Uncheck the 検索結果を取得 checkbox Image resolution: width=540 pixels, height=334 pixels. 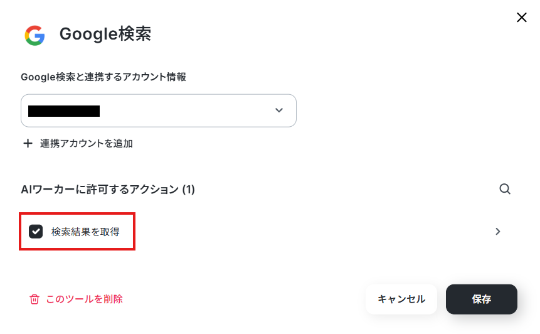tap(36, 232)
